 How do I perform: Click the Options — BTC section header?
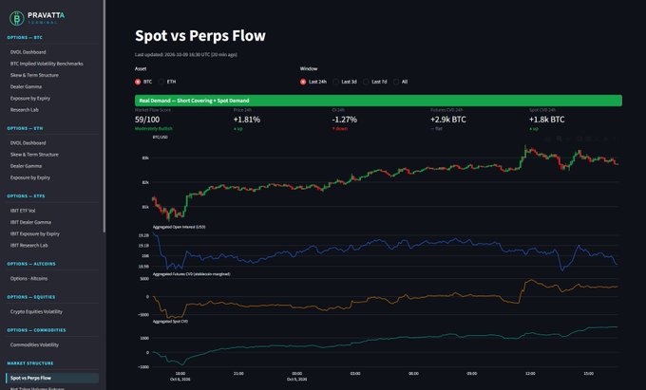point(25,37)
